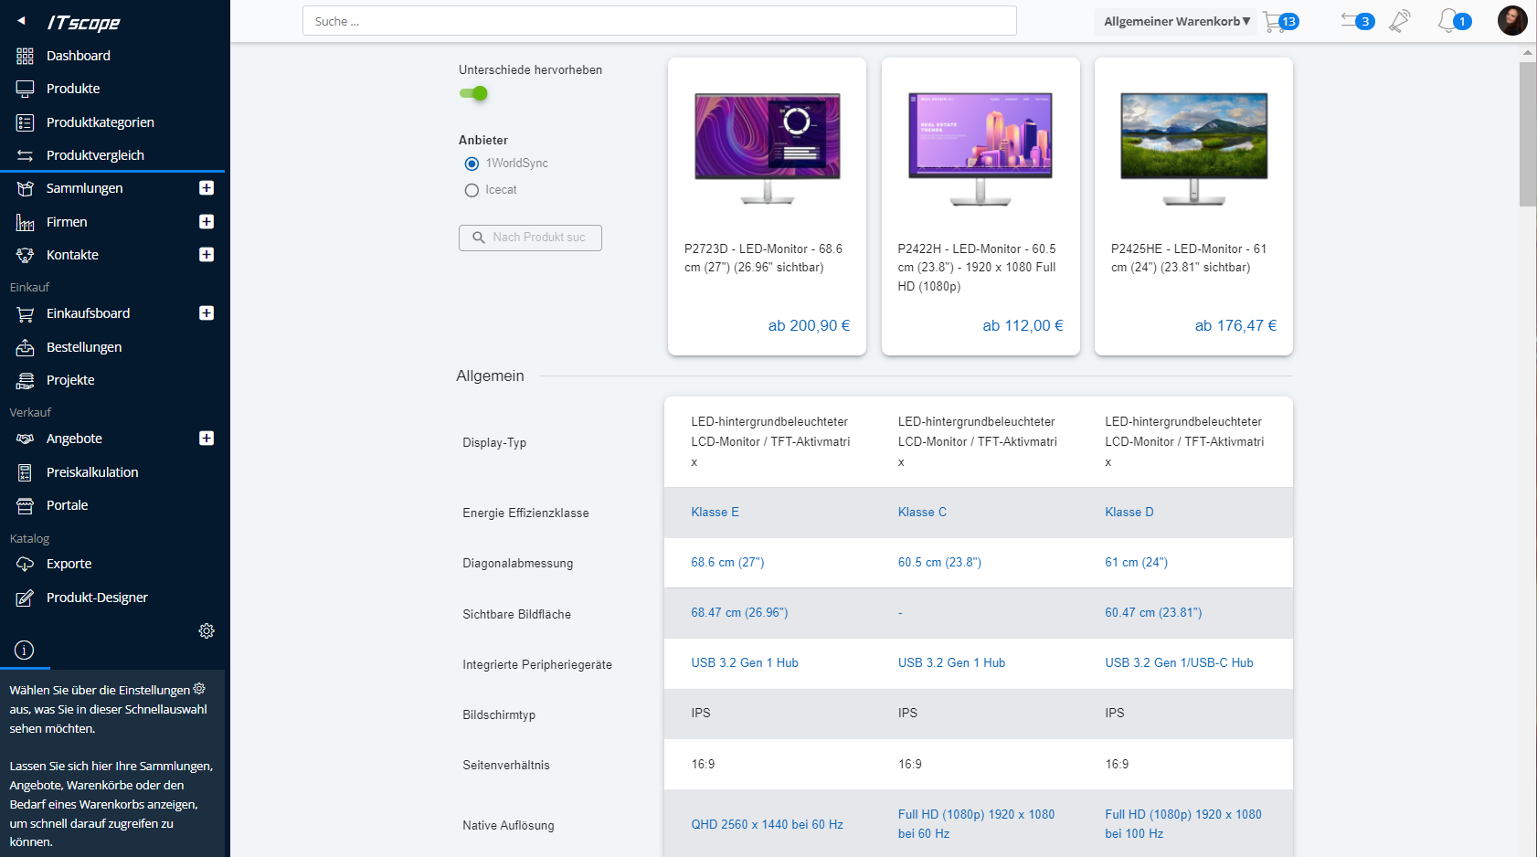Viewport: 1537px width, 857px height.
Task: Add a new Kontakt with plus
Action: 207,255
